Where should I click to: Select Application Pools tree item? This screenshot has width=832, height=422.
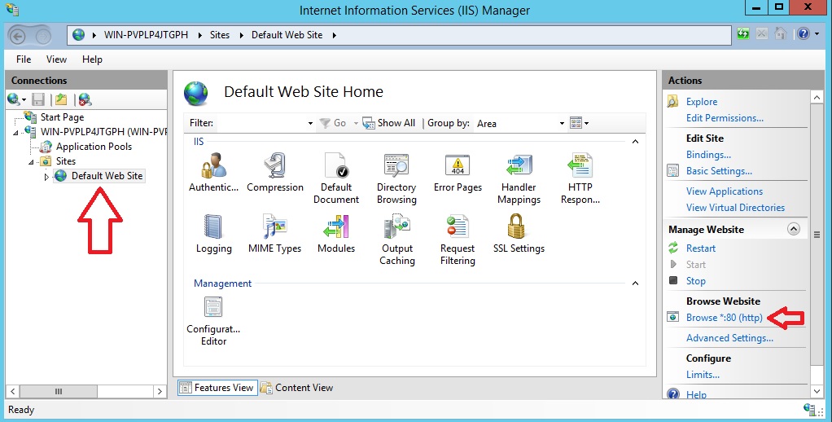point(94,147)
